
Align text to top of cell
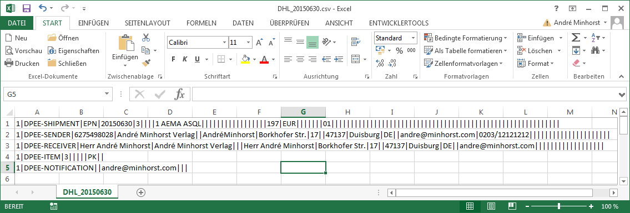(288, 40)
